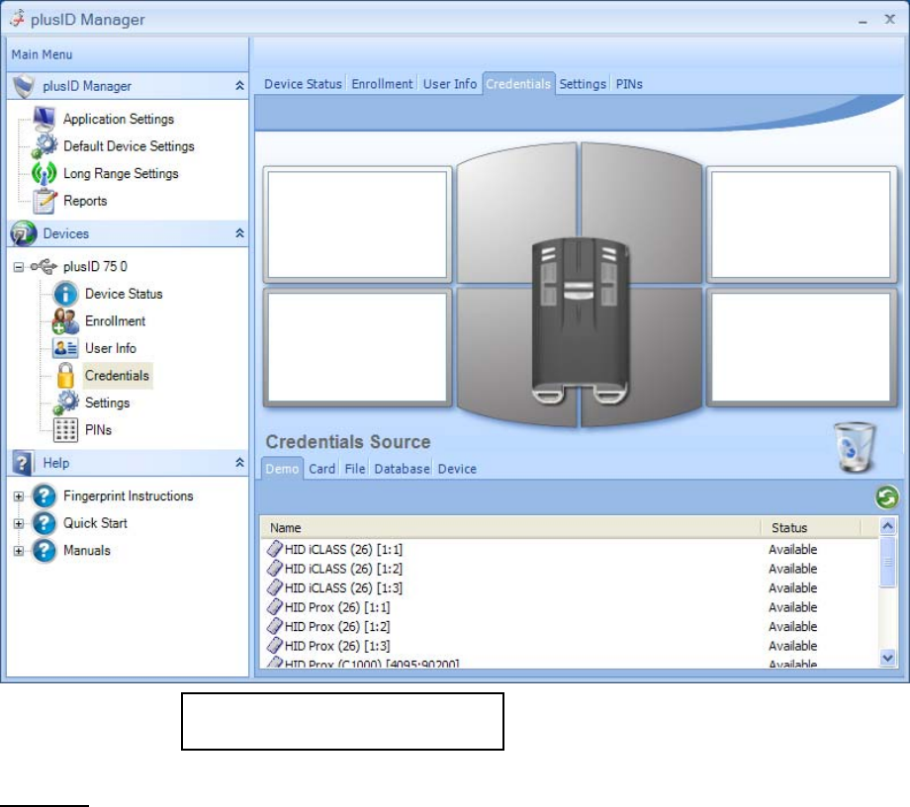Image resolution: width=910 pixels, height=807 pixels.
Task: Click the Long Range Settings antenna icon
Action: (45, 174)
